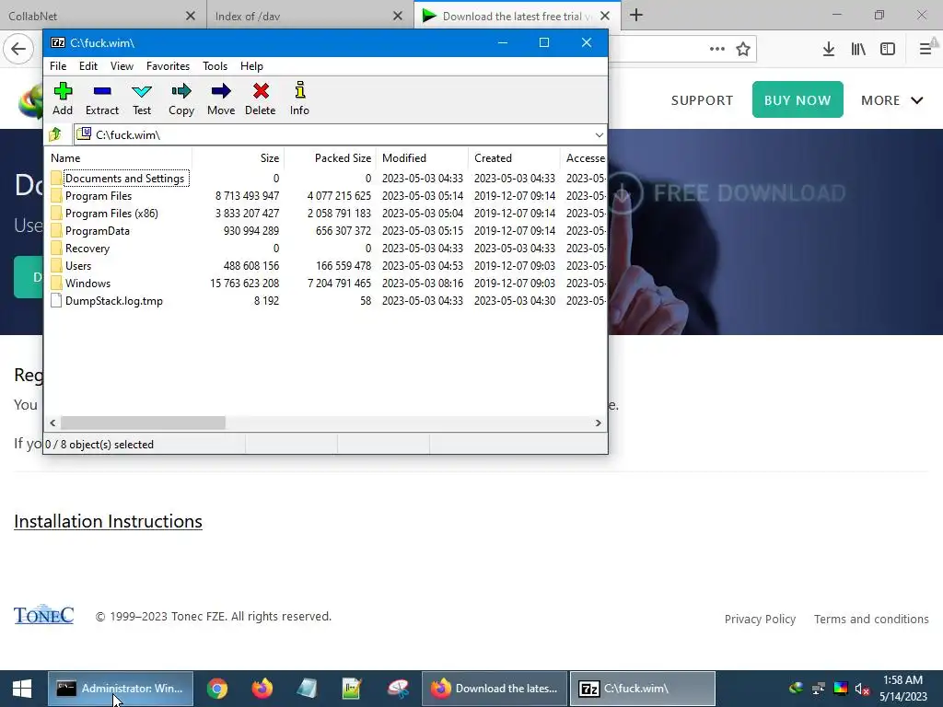This screenshot has width=943, height=707.
Task: Sort by the Name column header
Action: 119,158
